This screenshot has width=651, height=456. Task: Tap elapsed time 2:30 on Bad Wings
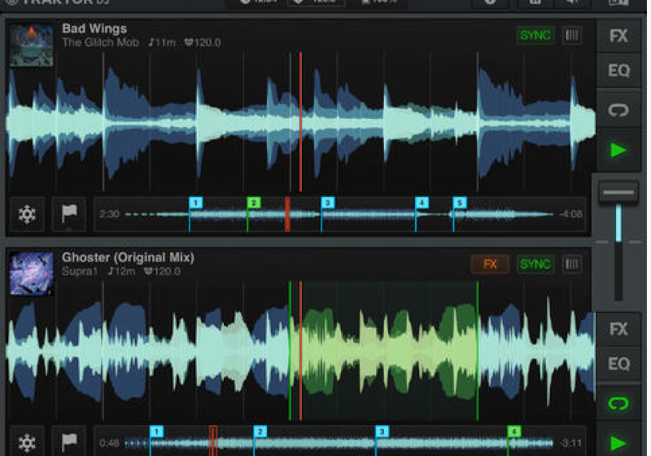pyautogui.click(x=109, y=214)
